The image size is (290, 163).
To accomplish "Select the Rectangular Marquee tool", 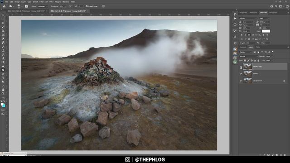I will (x=3, y=19).
